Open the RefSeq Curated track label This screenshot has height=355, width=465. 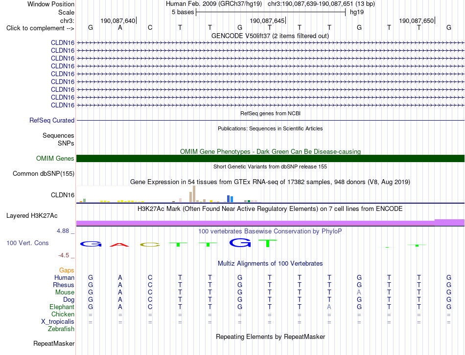[x=52, y=121]
